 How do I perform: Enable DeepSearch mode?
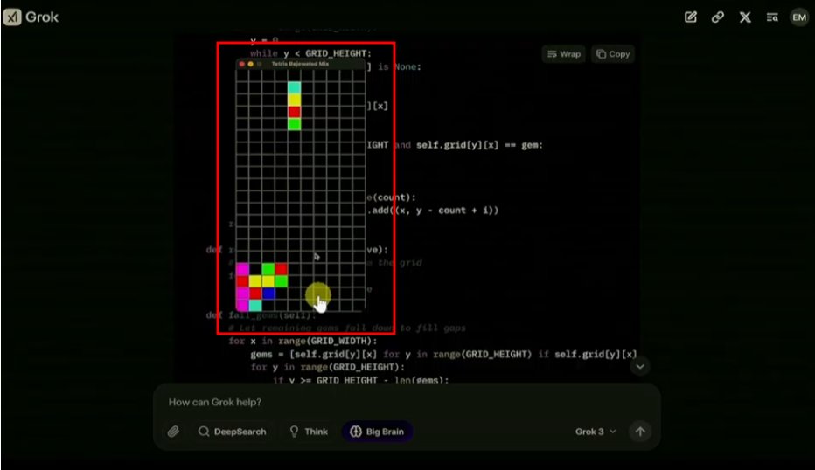coord(232,432)
